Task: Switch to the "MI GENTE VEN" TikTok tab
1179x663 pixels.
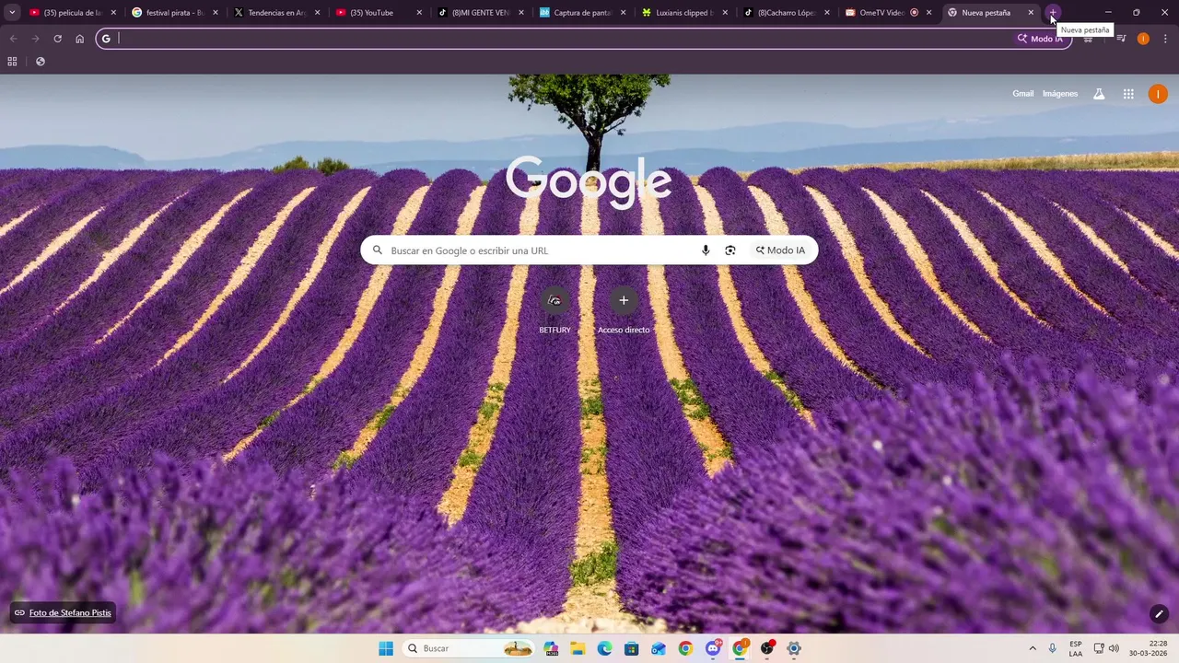Action: click(x=479, y=13)
